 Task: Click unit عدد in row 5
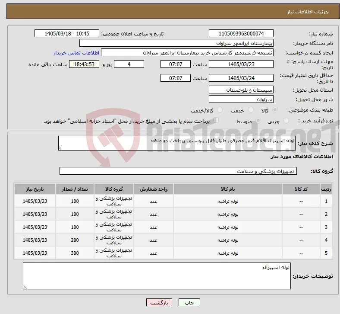154,253
